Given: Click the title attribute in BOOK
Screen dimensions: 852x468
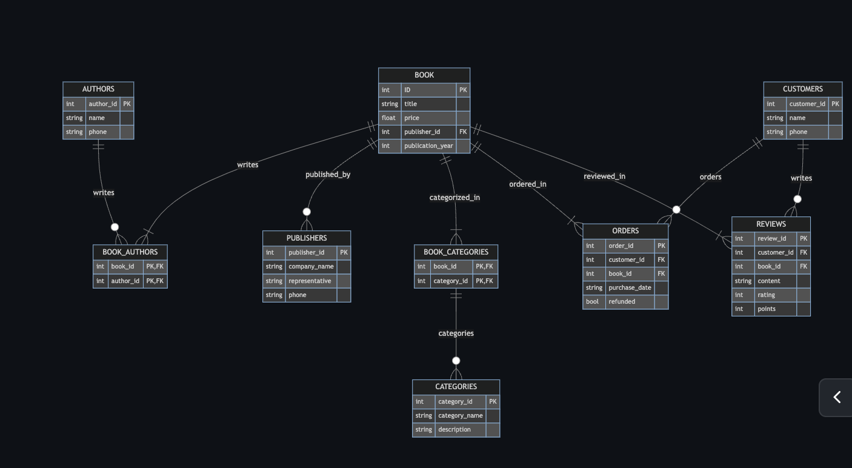Looking at the screenshot, I should (x=429, y=104).
